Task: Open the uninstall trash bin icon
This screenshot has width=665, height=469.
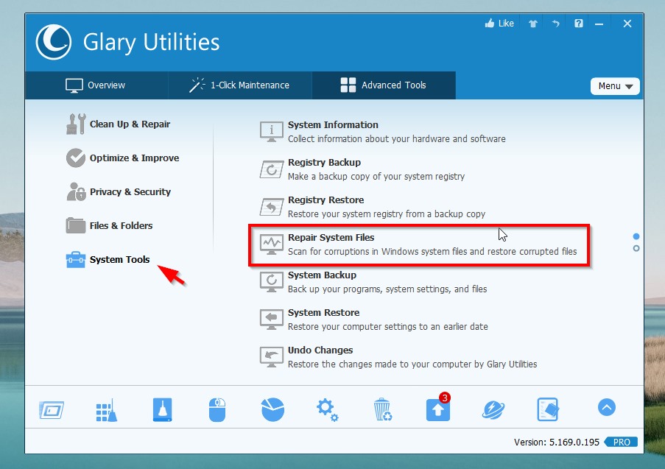Action: (x=382, y=409)
